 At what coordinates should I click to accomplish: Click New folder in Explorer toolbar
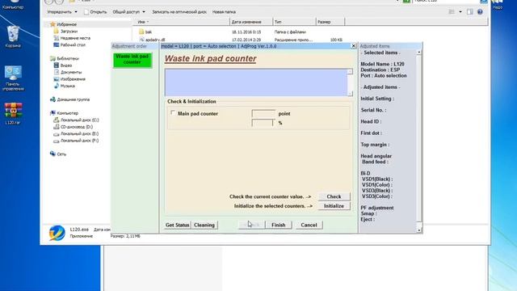pos(224,12)
